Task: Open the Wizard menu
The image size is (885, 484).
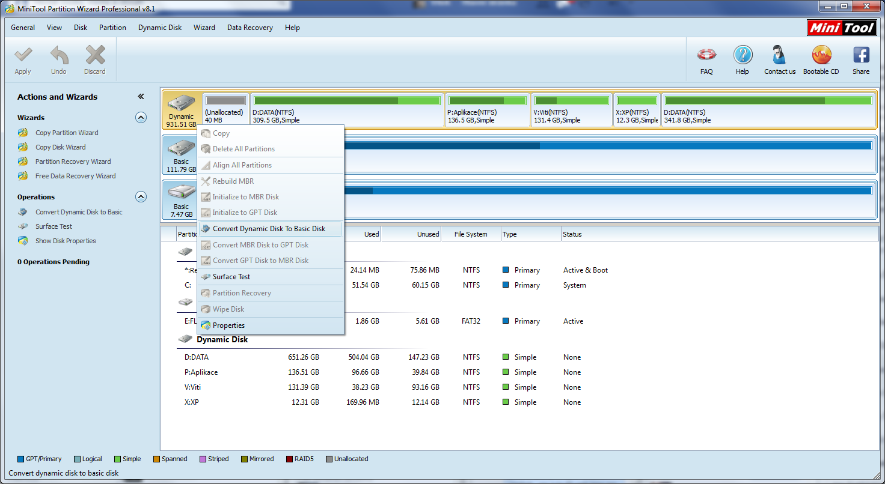Action: click(204, 28)
